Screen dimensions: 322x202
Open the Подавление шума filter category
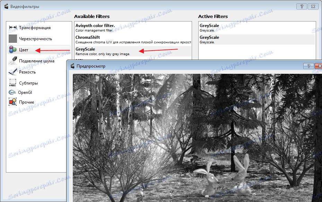[x=37, y=61]
